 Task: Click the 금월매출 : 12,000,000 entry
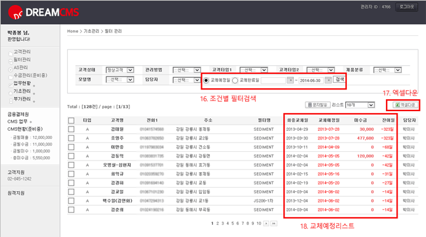coord(32,138)
